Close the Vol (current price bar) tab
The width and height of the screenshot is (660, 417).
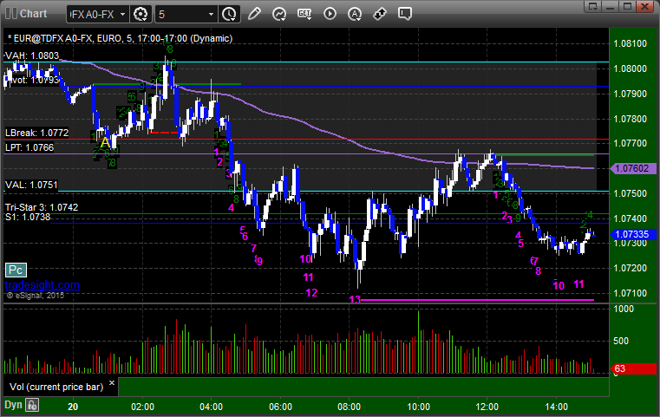112,383
